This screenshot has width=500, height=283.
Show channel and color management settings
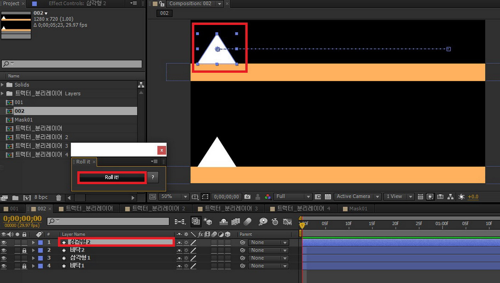(268, 197)
